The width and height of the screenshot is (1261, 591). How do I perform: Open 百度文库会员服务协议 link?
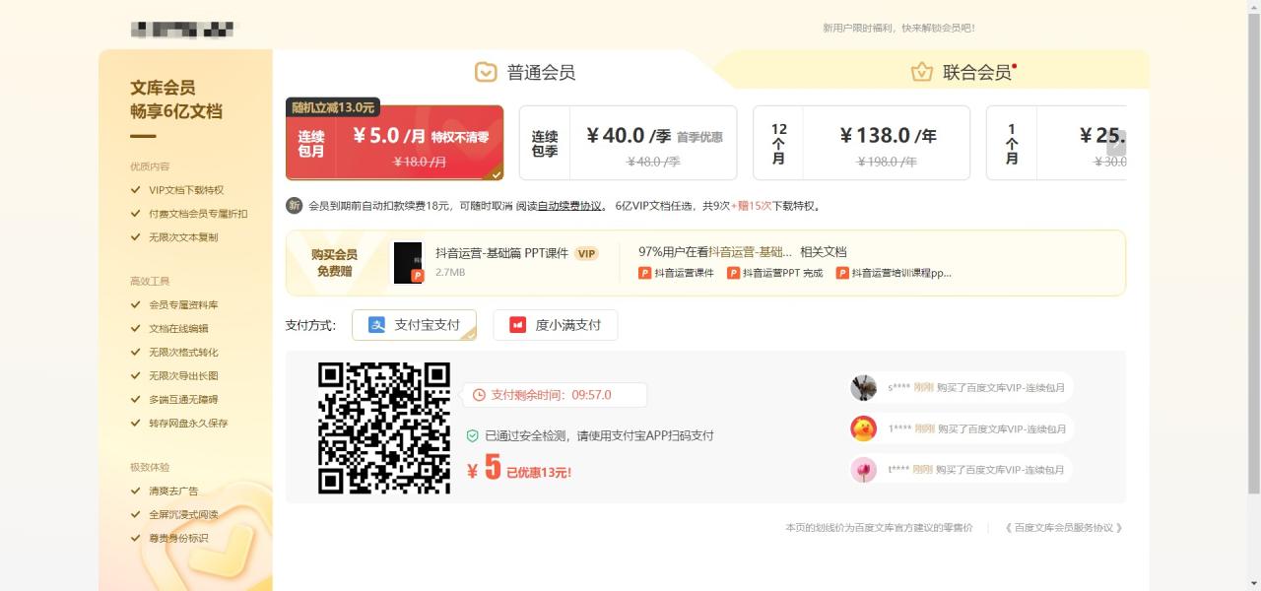pyautogui.click(x=1064, y=528)
